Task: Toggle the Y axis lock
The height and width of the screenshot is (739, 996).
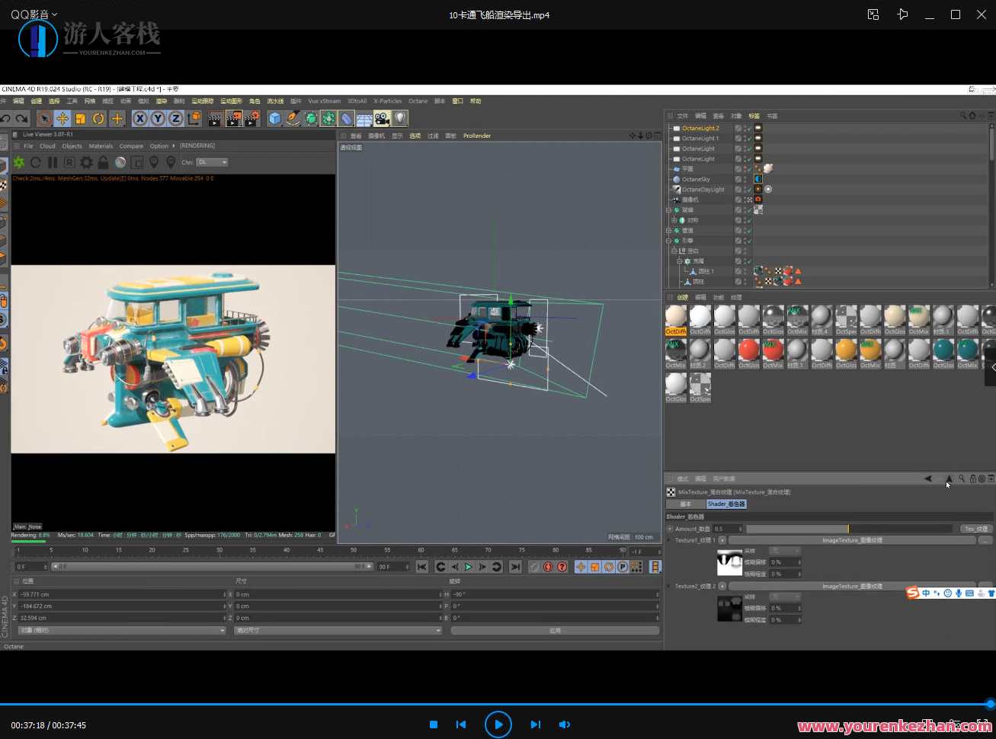Action: coord(158,119)
